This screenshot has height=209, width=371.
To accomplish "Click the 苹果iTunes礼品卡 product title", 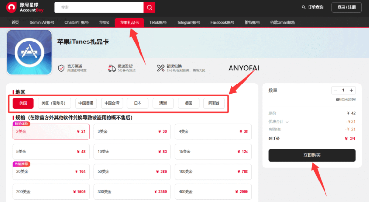I will click(x=83, y=42).
